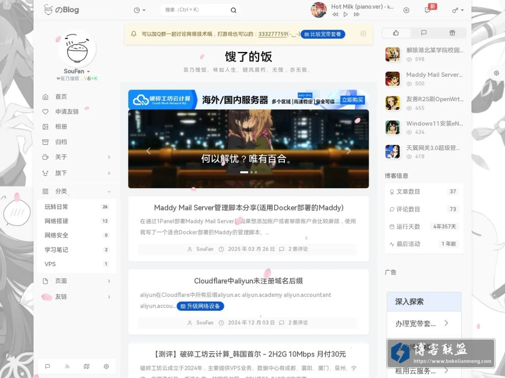
Task: Click the Hot Milk album cover
Action: [319, 10]
